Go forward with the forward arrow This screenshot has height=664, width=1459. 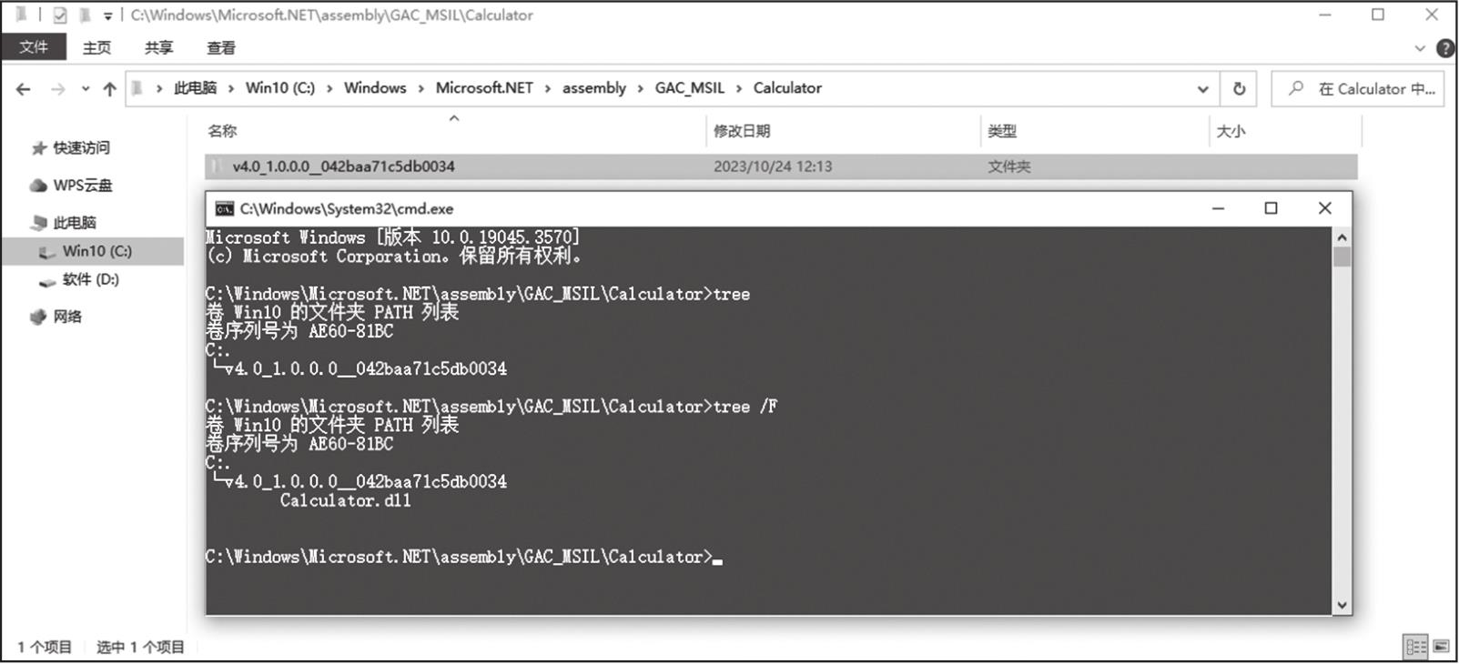click(57, 88)
